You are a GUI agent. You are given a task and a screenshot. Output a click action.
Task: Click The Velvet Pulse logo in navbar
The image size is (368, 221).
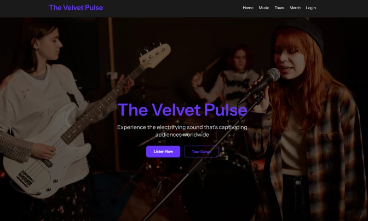tap(76, 8)
